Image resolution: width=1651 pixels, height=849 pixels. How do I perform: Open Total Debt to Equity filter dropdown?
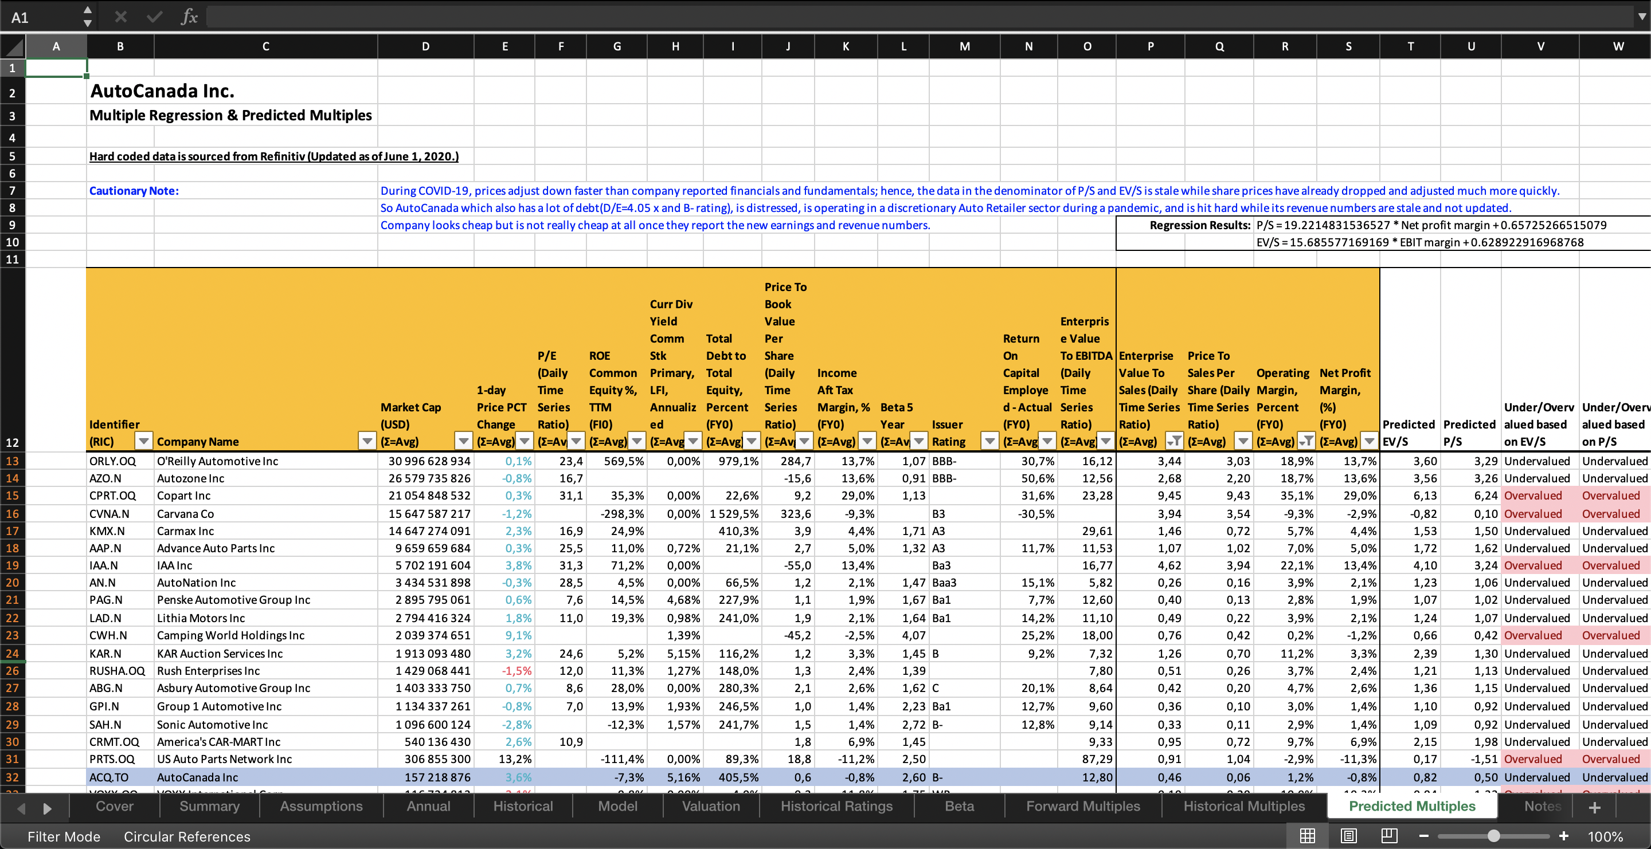[751, 441]
